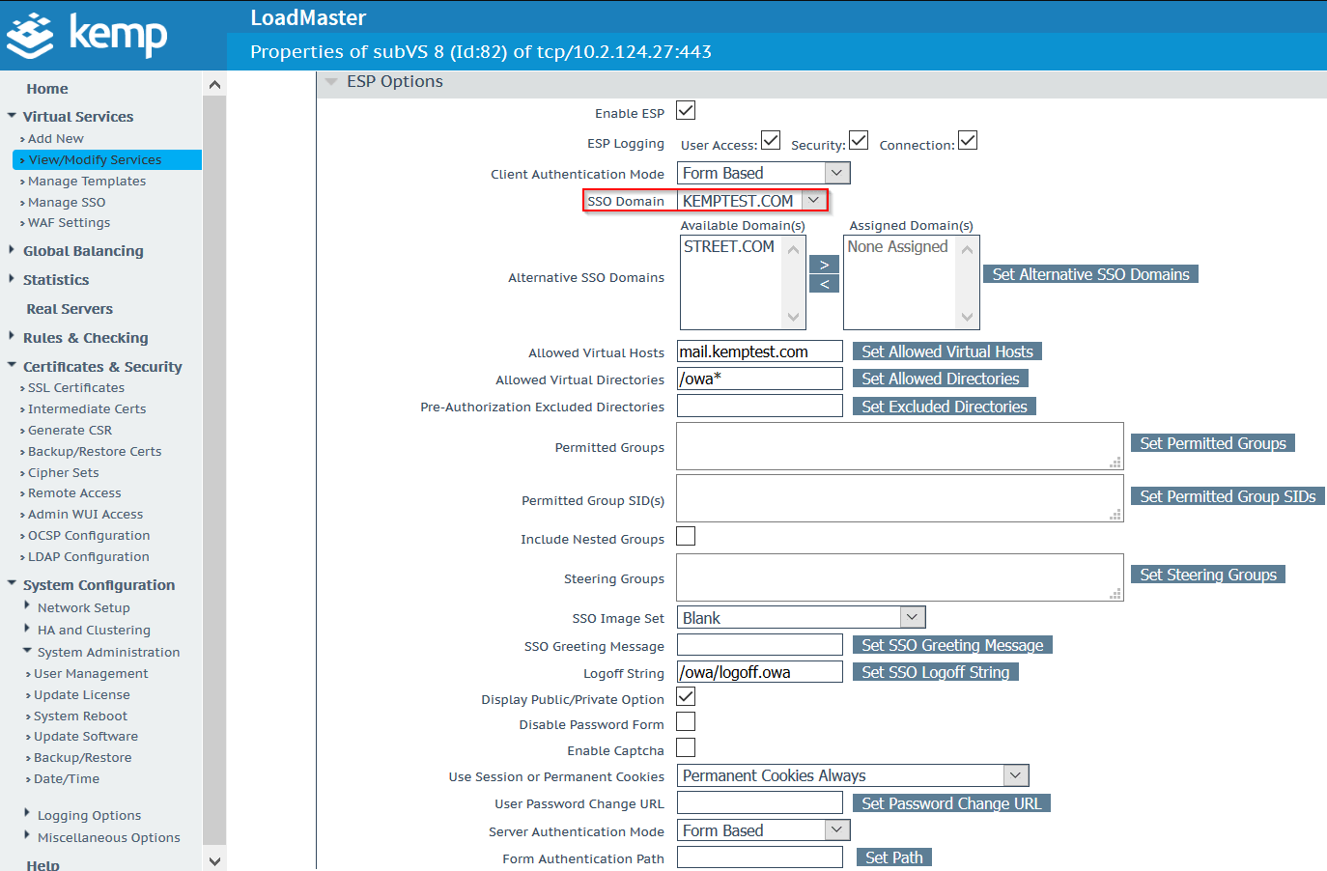Image resolution: width=1327 pixels, height=871 pixels.
Task: Move STREET.COM to assigned domains with > arrow
Action: [824, 265]
